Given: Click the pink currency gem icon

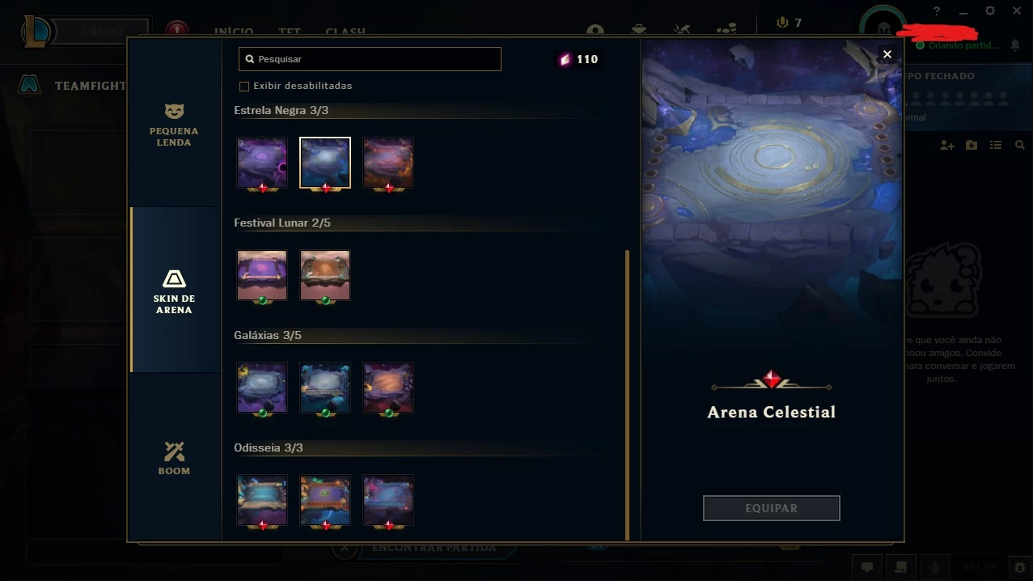Looking at the screenshot, I should point(565,59).
